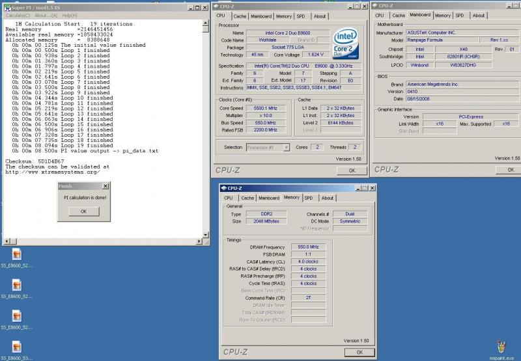
Task: Click the LPCIO value 'W83627DHG'
Action: point(463,65)
